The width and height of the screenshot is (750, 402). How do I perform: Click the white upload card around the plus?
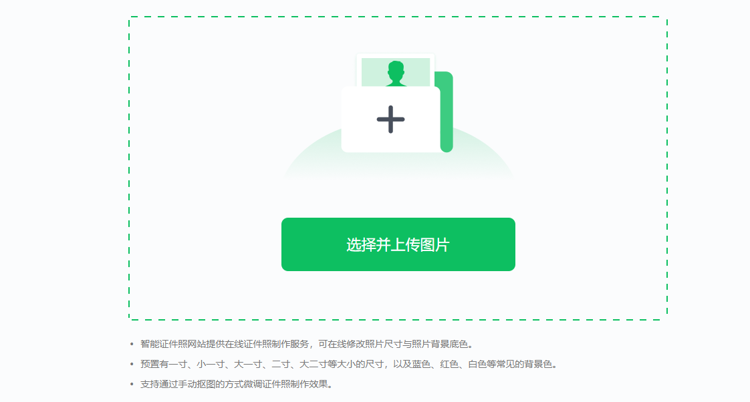click(x=390, y=120)
